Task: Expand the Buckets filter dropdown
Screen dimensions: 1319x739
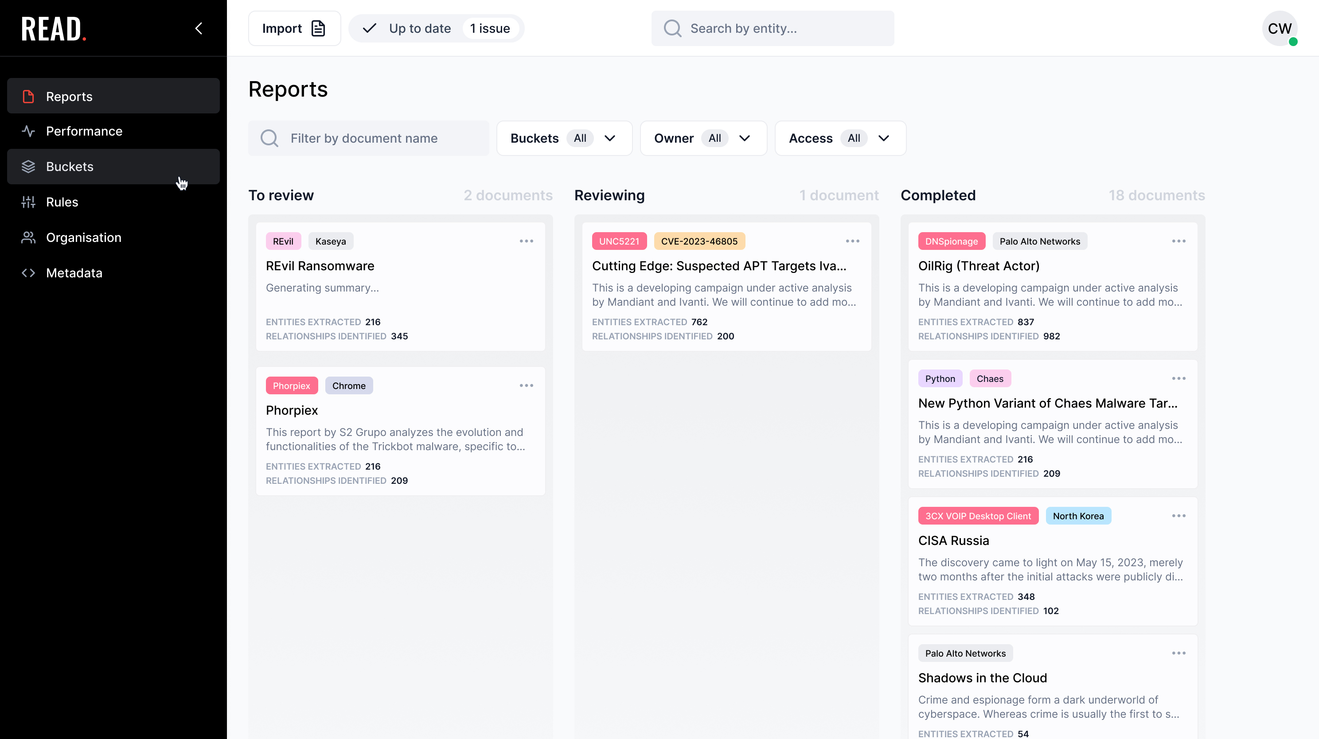Action: pyautogui.click(x=564, y=138)
